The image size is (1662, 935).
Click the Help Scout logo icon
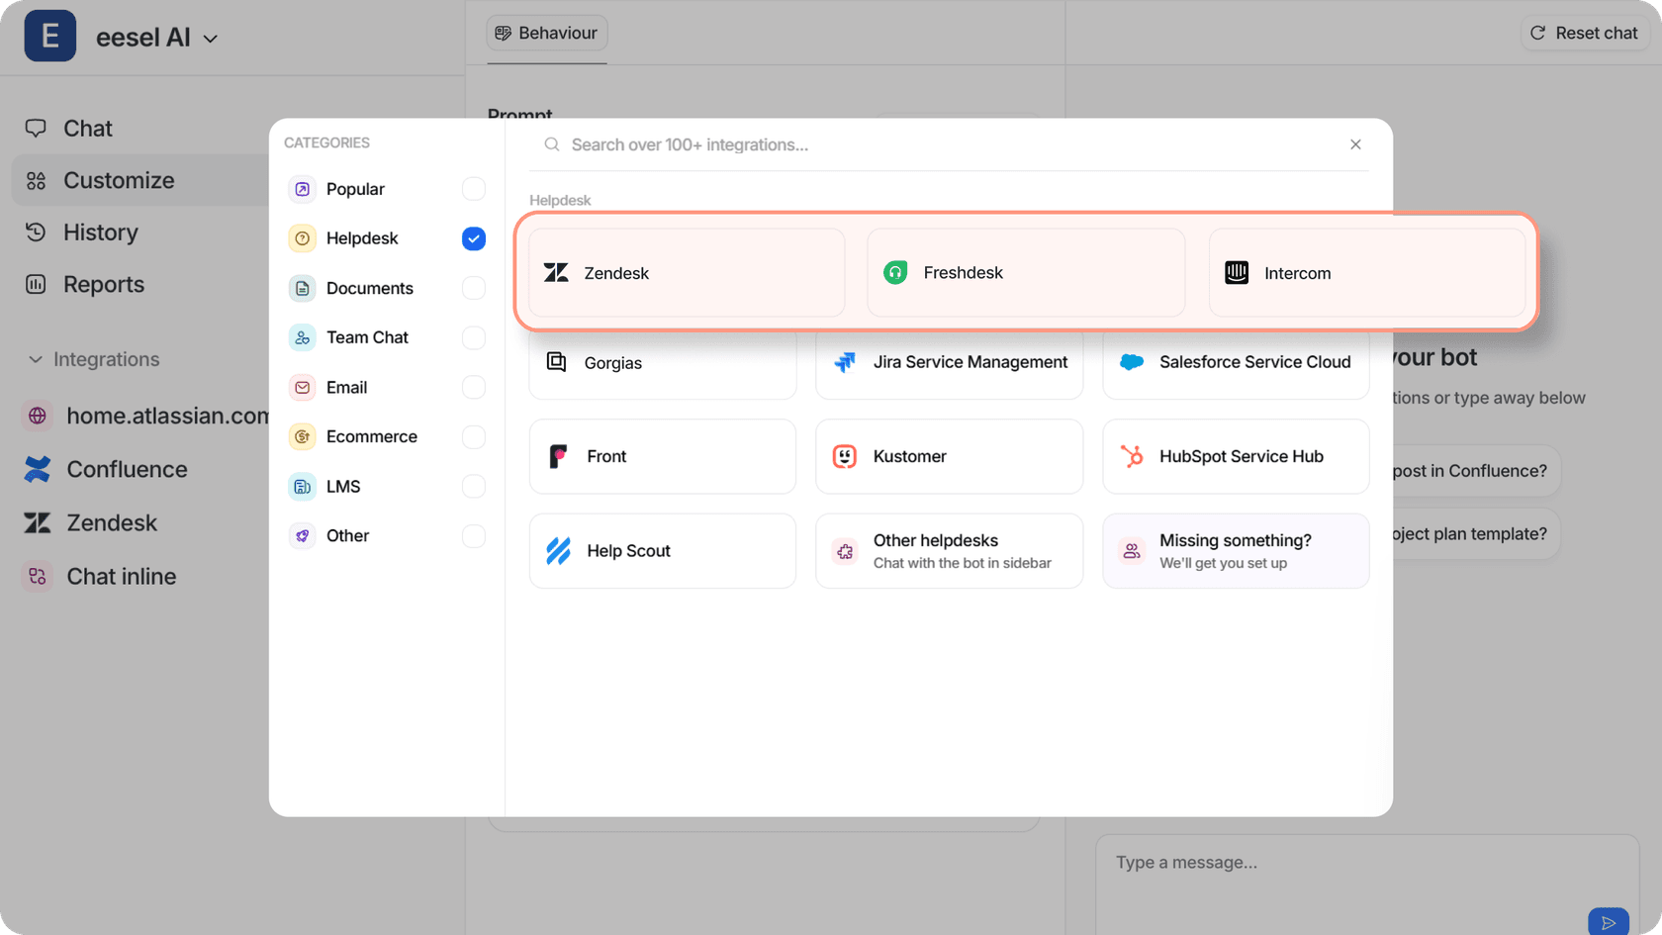(x=558, y=551)
